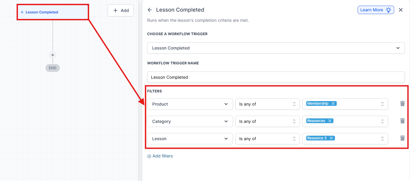Click the plus node above END
This screenshot has width=410, height=181.
tap(53, 55)
